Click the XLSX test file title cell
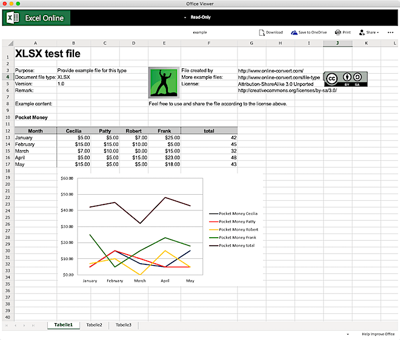The width and height of the screenshot is (400, 340). tap(48, 53)
